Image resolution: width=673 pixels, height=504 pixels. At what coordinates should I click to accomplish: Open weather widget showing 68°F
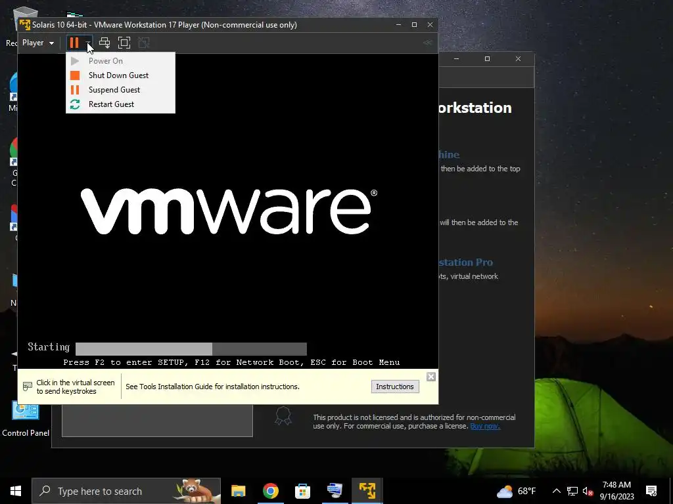516,491
